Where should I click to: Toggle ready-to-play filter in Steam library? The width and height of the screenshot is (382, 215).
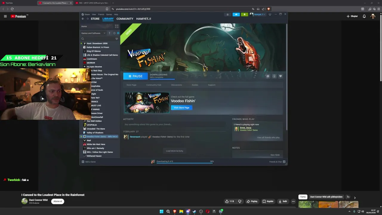(x=118, y=33)
